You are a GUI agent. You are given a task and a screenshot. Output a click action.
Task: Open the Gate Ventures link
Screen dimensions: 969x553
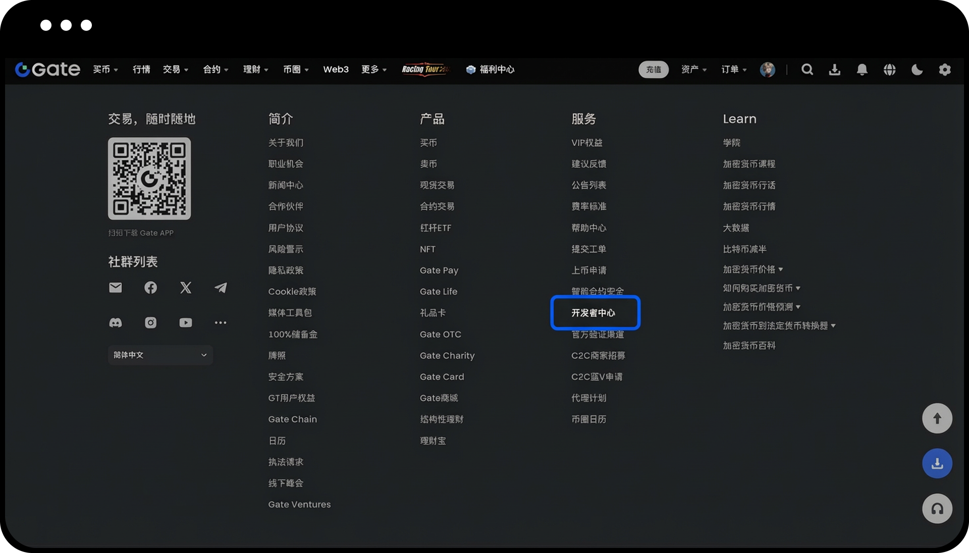coord(299,505)
